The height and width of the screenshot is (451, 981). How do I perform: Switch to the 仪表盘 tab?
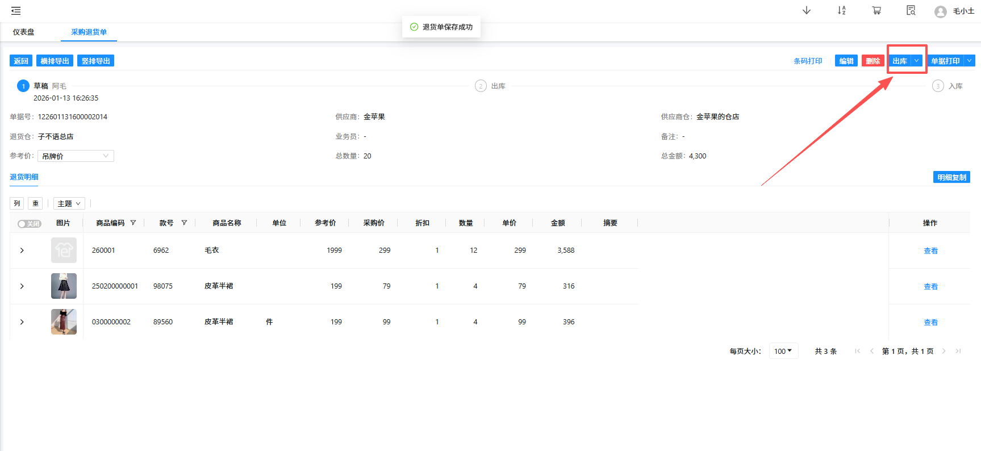[x=23, y=32]
